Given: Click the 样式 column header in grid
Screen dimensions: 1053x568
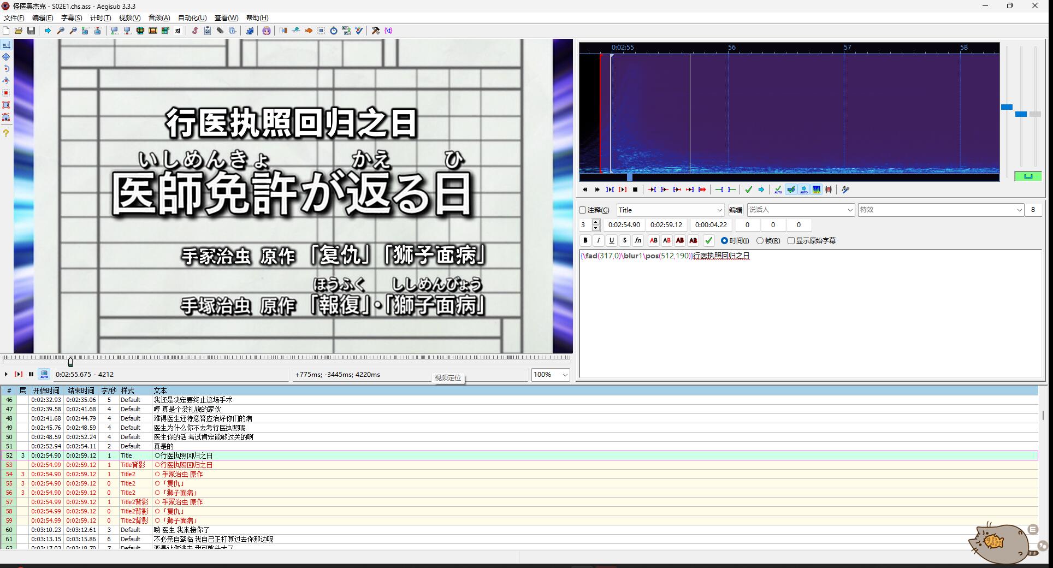Looking at the screenshot, I should coord(135,390).
